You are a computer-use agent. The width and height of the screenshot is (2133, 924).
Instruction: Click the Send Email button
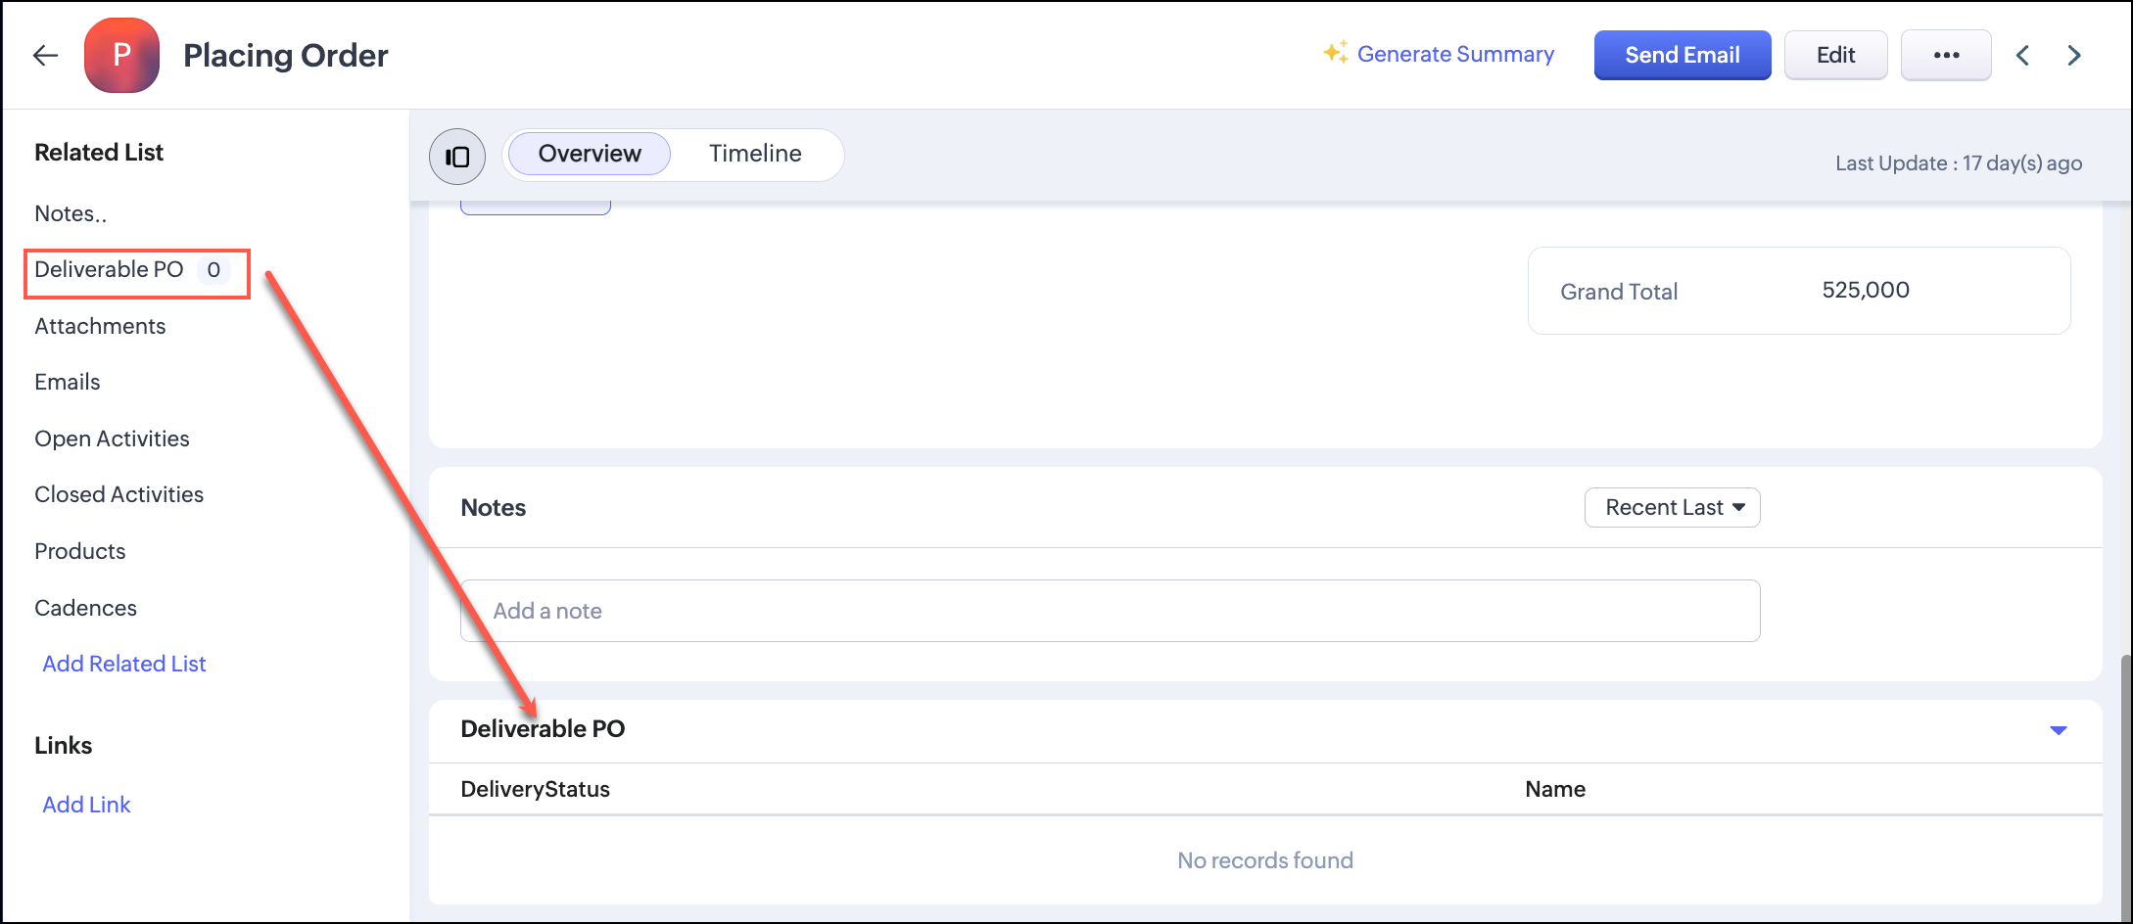coord(1682,56)
